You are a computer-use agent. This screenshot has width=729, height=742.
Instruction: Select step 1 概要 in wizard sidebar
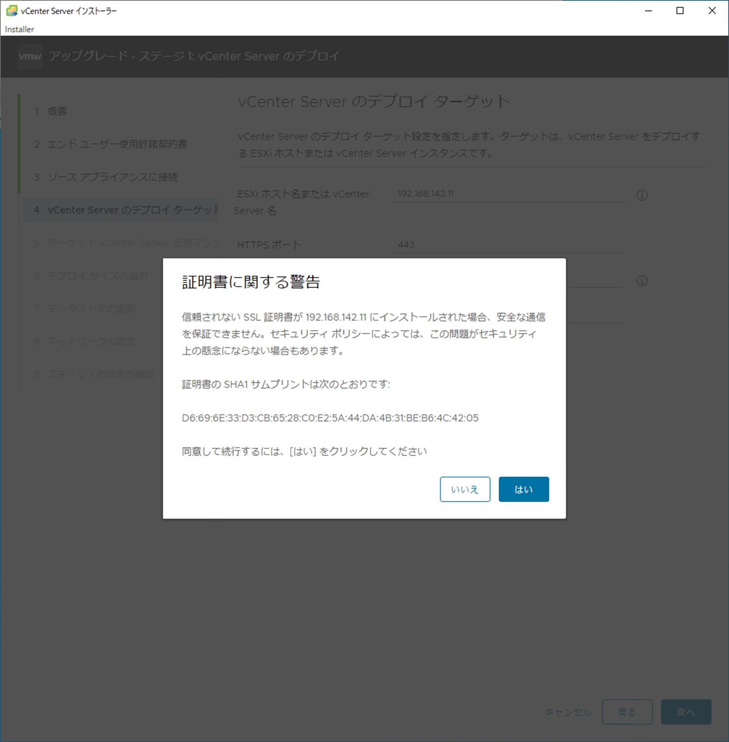point(120,111)
